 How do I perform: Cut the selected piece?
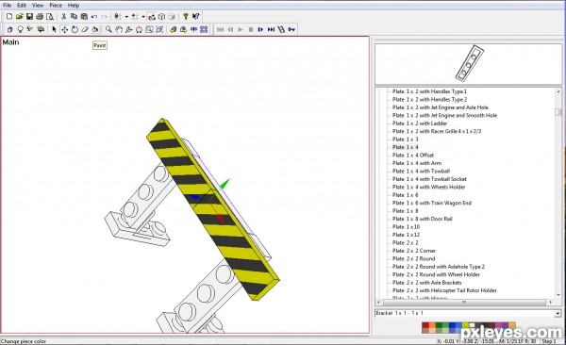point(63,17)
